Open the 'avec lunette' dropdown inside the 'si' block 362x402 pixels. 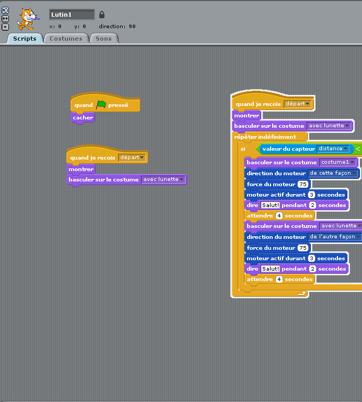tap(341, 226)
